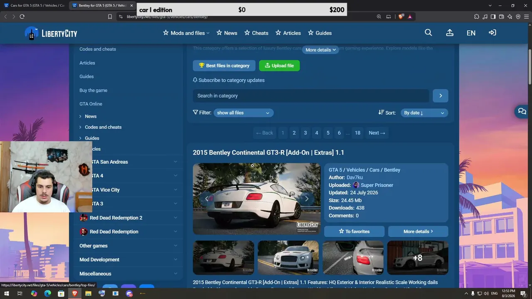Click the Brave Shields lion icon
The height and width of the screenshot is (299, 532).
[401, 17]
